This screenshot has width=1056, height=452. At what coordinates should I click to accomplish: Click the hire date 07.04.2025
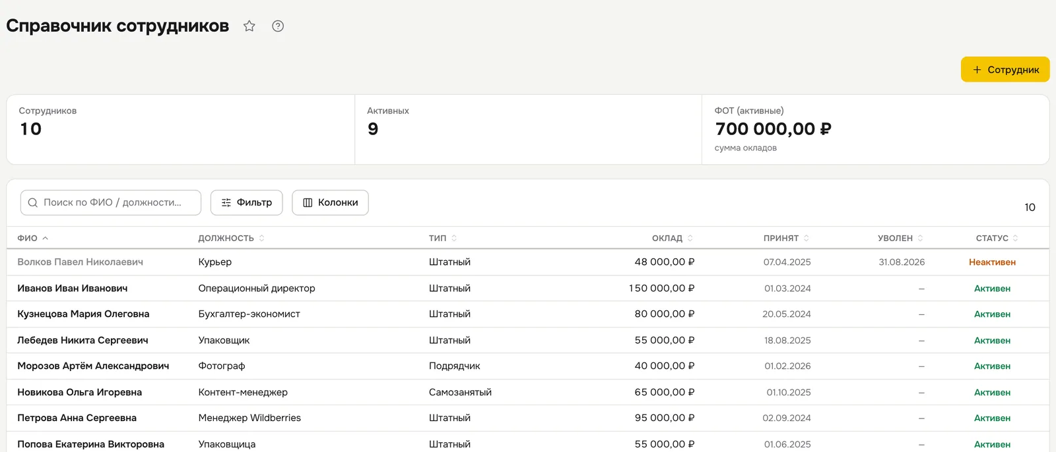[787, 262]
